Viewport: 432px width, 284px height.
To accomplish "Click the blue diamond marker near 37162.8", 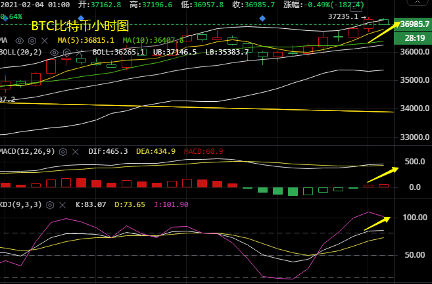I will click(81, 18).
